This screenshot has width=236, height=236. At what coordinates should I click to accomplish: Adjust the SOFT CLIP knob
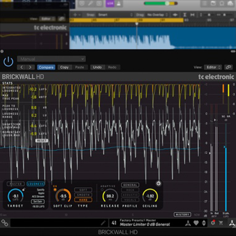(x=63, y=196)
